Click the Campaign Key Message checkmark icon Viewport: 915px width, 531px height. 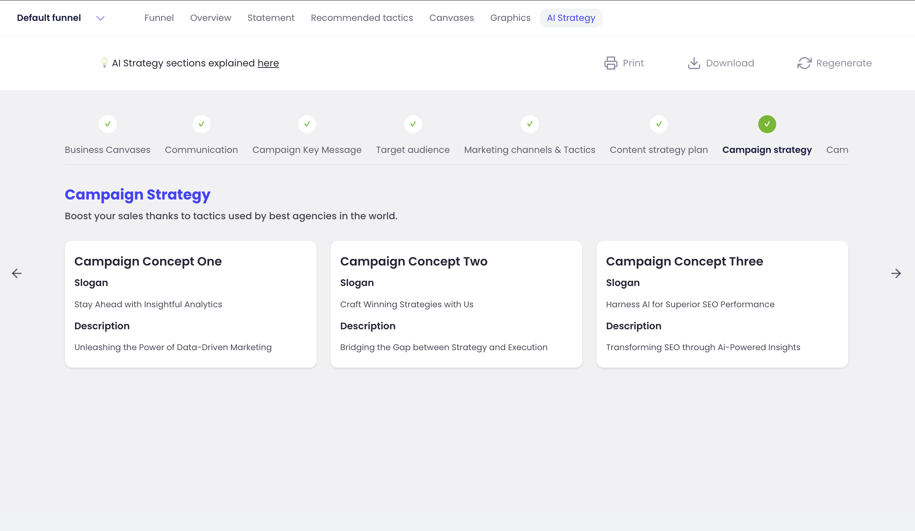pos(307,124)
